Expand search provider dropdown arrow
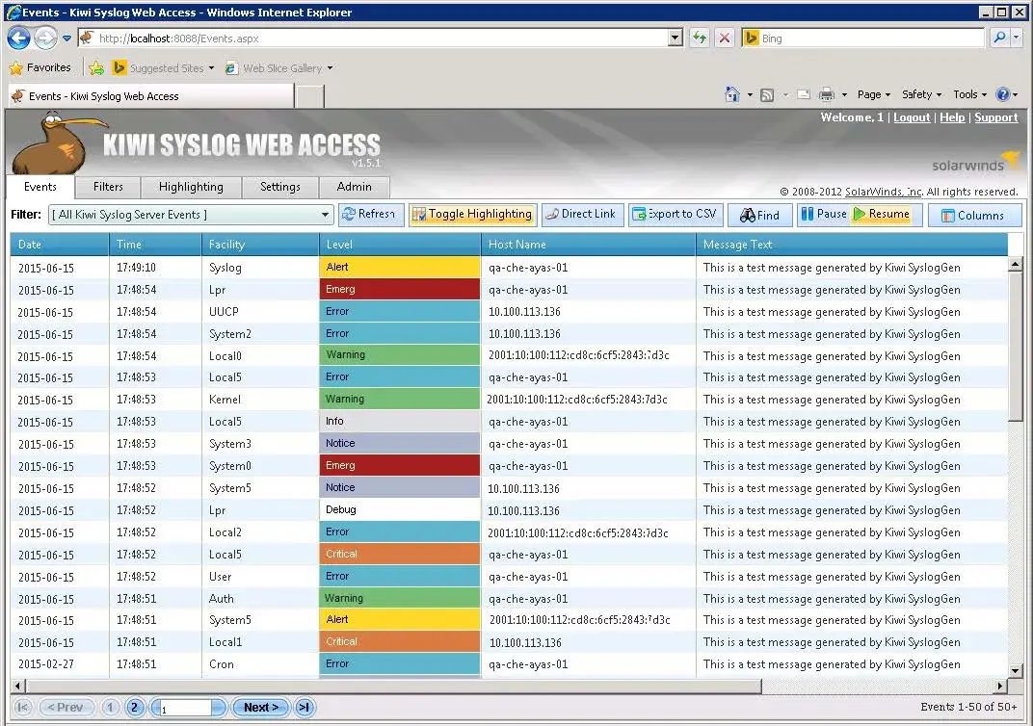Image resolution: width=1033 pixels, height=726 pixels. tap(1017, 39)
